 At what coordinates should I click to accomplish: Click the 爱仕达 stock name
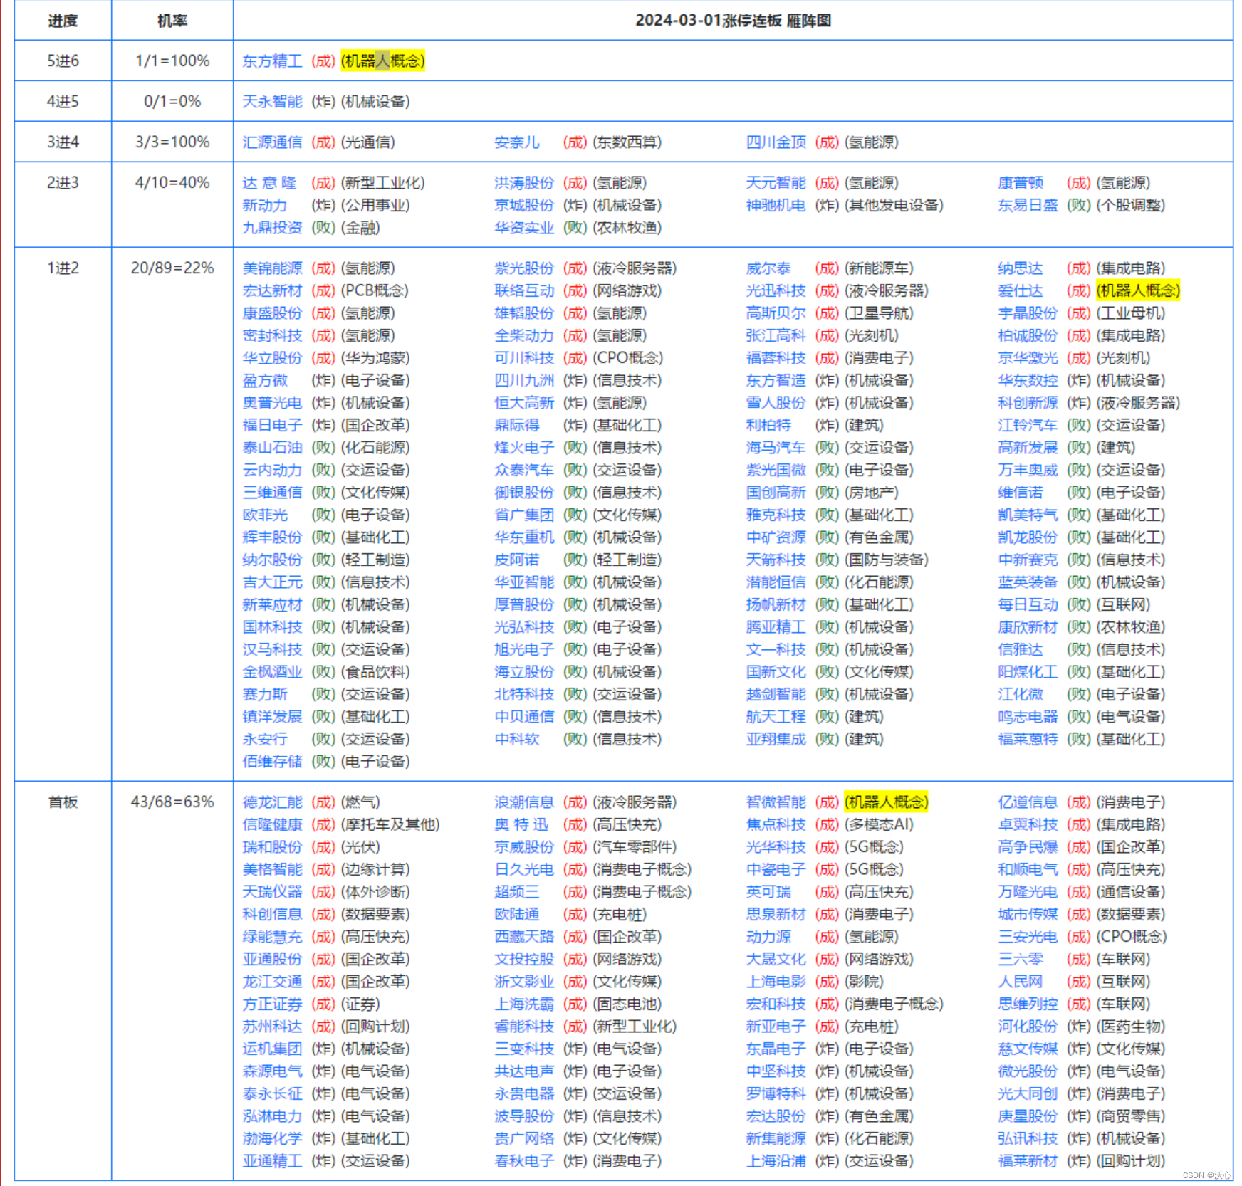(1021, 290)
